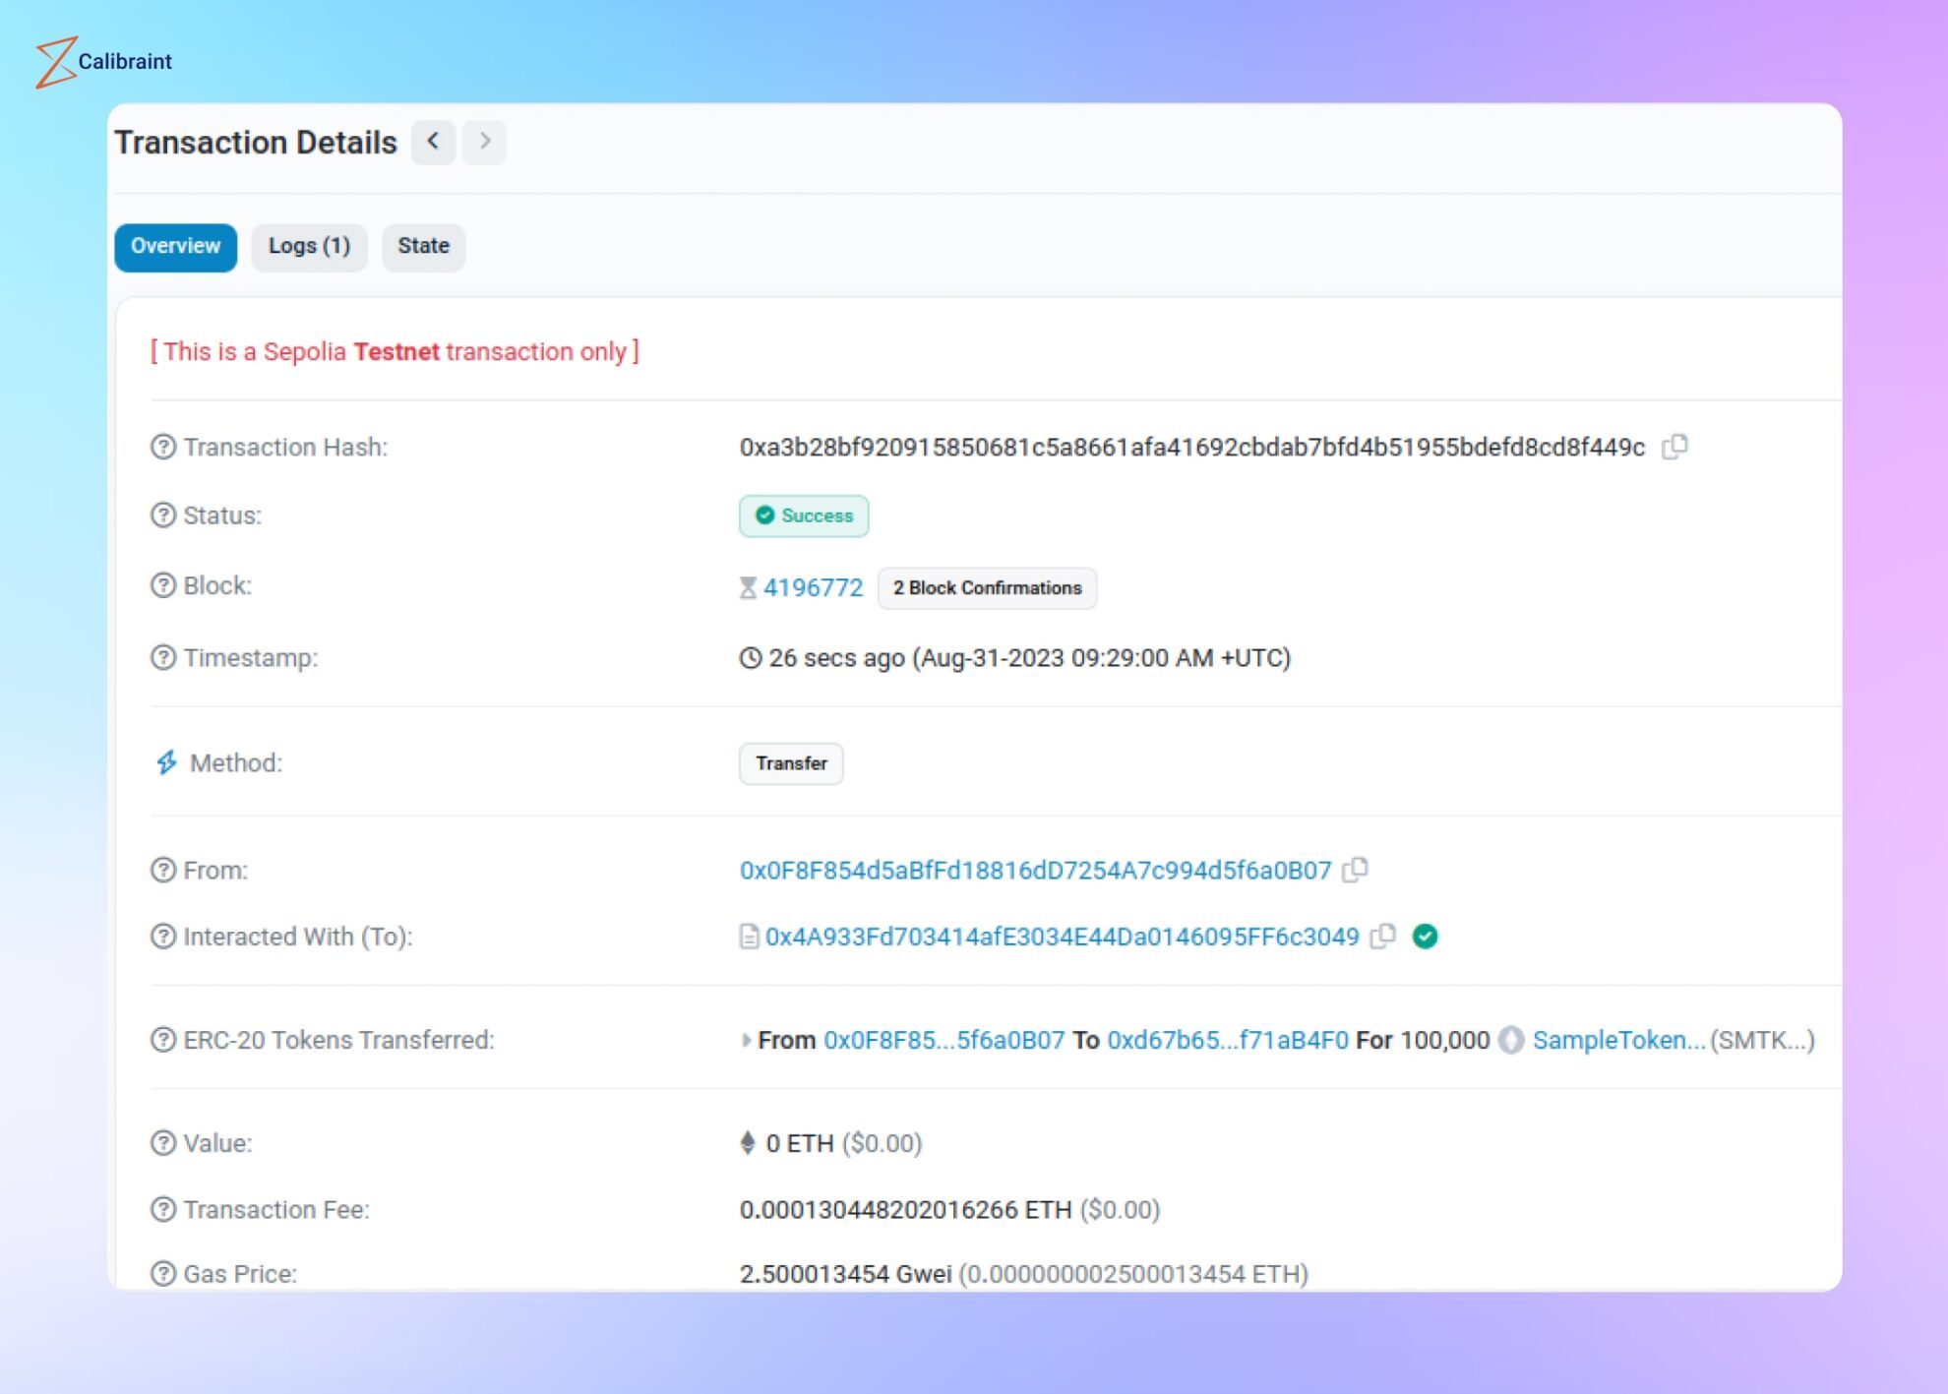The image size is (1948, 1394).
Task: Copy the From address with its copy icon
Action: (x=1358, y=870)
